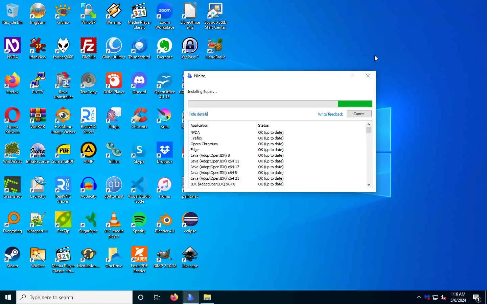The width and height of the screenshot is (487, 304).
Task: Select the Firefox row in Ninite list
Action: (277, 138)
